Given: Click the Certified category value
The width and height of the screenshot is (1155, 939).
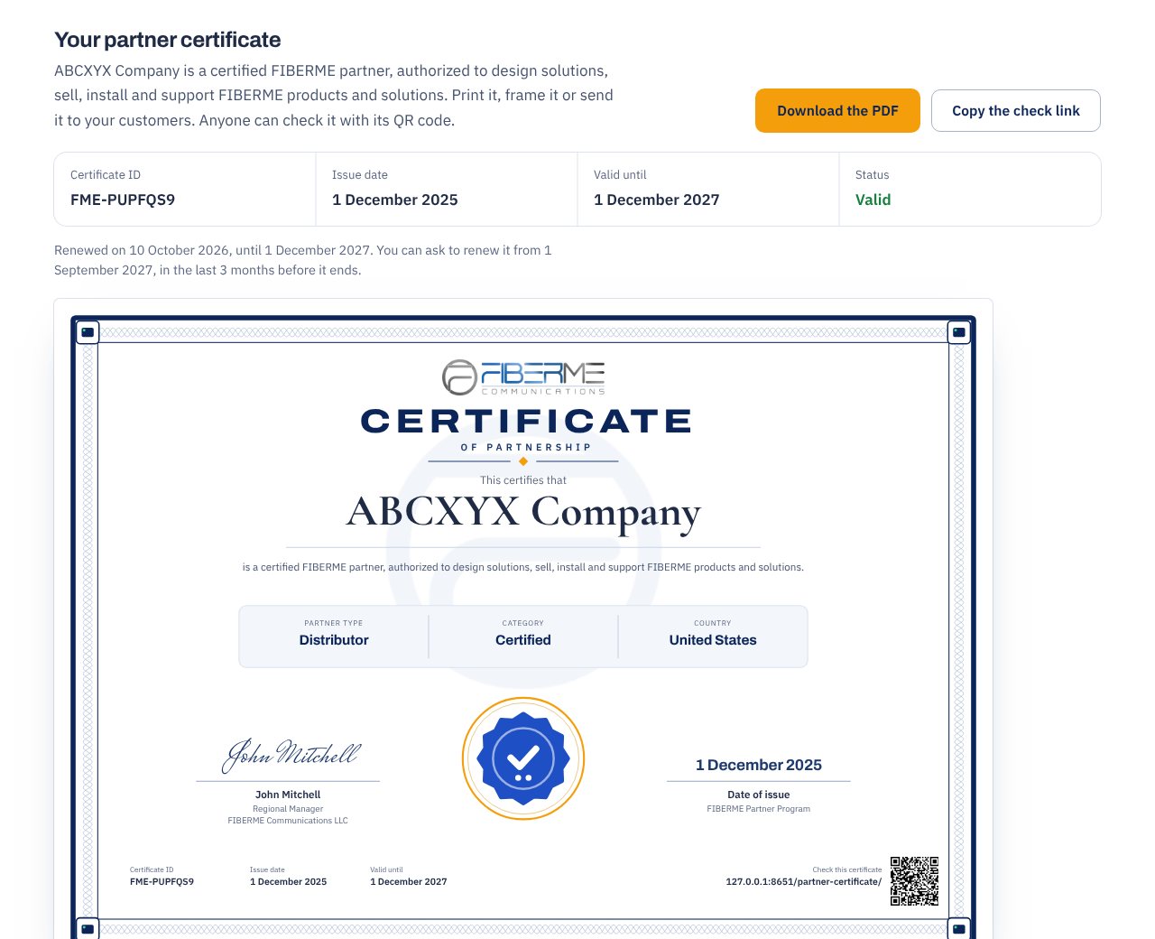Looking at the screenshot, I should coord(523,639).
